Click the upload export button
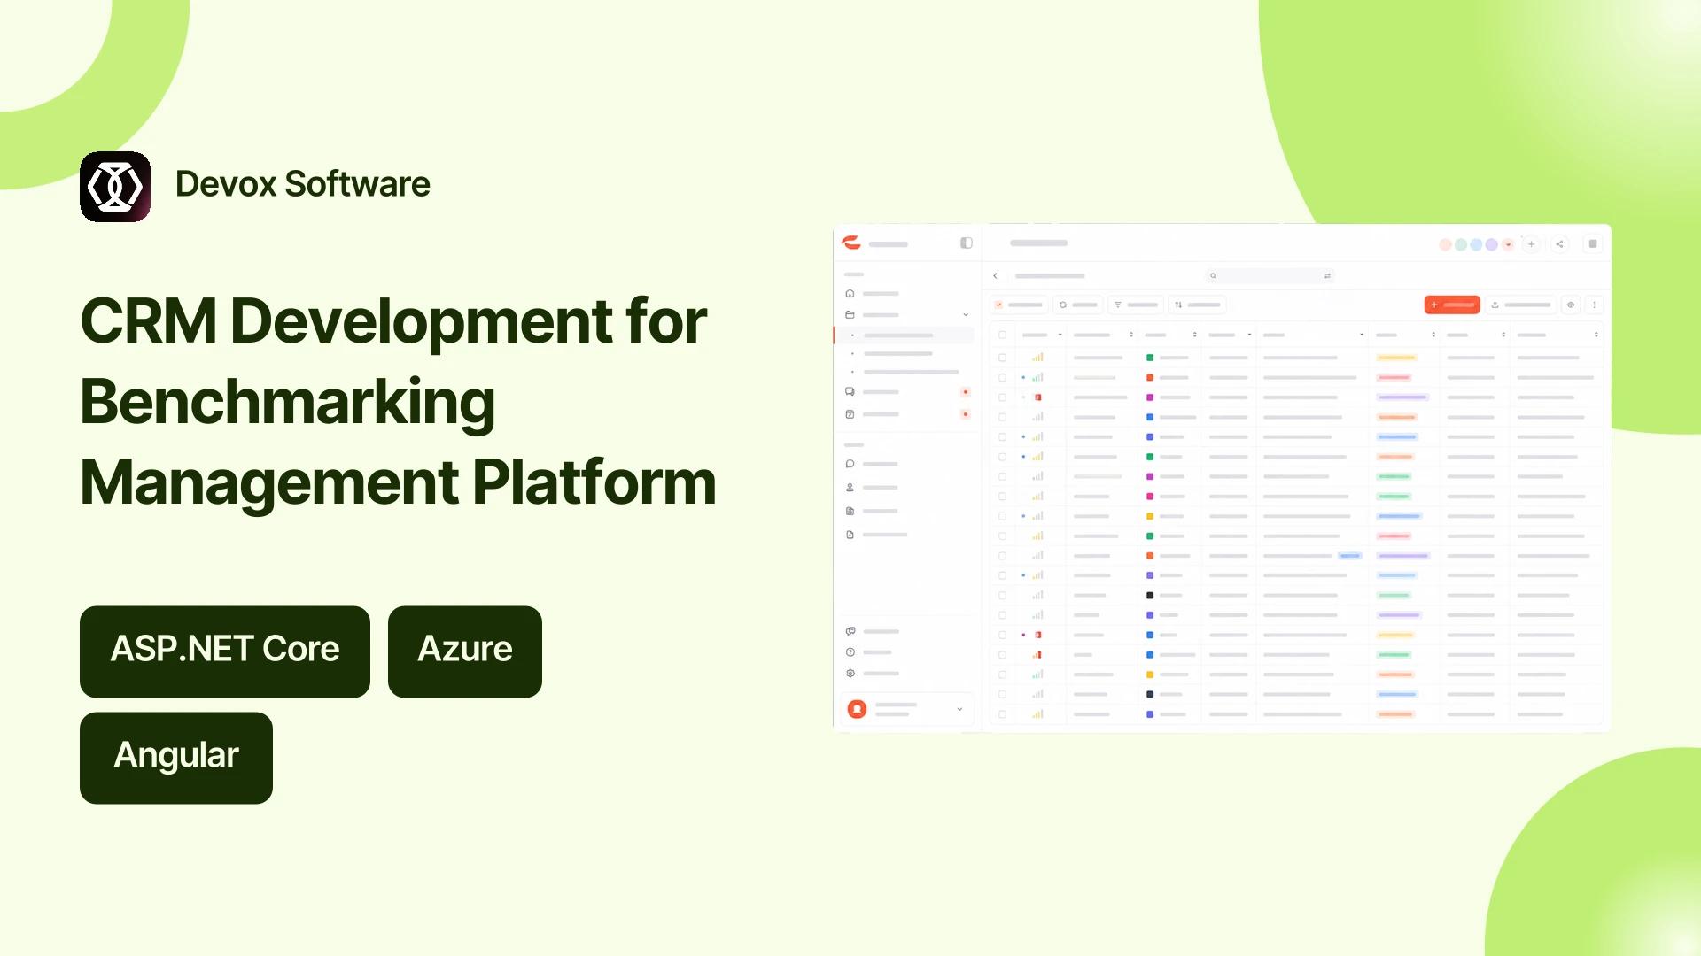The image size is (1701, 956). 1521,305
